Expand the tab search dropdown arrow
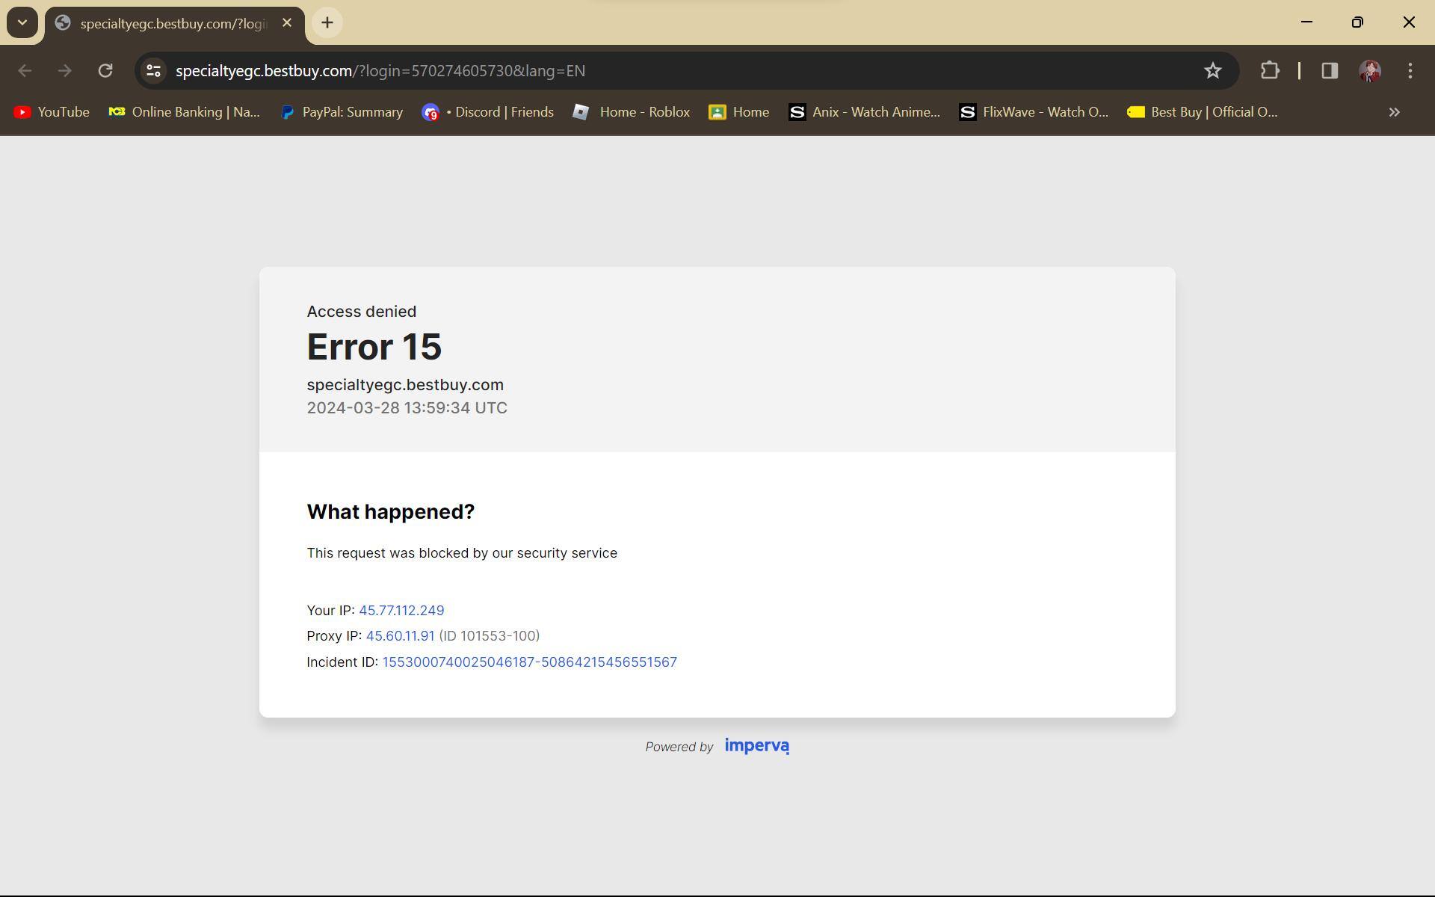The width and height of the screenshot is (1435, 897). pyautogui.click(x=22, y=22)
